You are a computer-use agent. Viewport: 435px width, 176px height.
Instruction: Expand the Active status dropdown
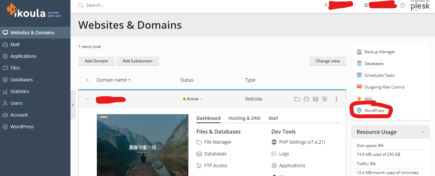193,99
